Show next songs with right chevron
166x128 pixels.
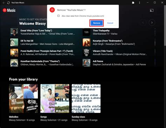click(x=152, y=22)
